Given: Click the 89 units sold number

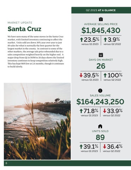Looking at the screenshot, I should tap(100, 137).
